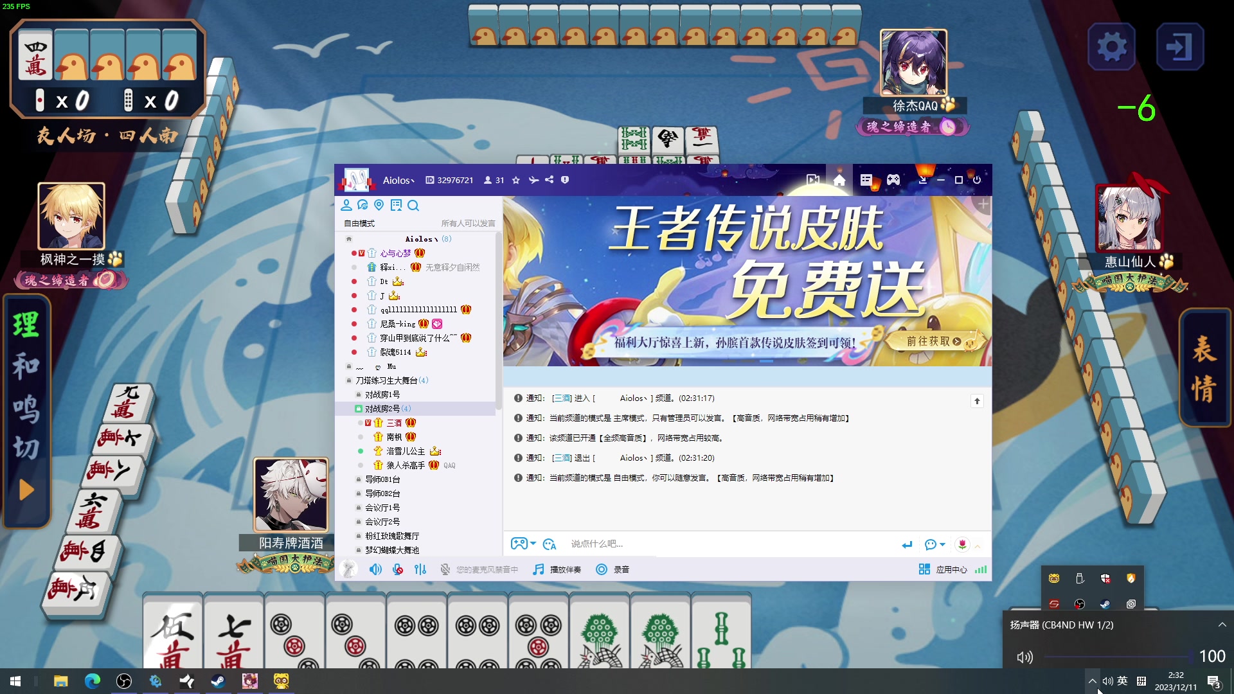Viewport: 1234px width, 694px height.
Task: Open the channel search magnifier icon
Action: (x=414, y=206)
